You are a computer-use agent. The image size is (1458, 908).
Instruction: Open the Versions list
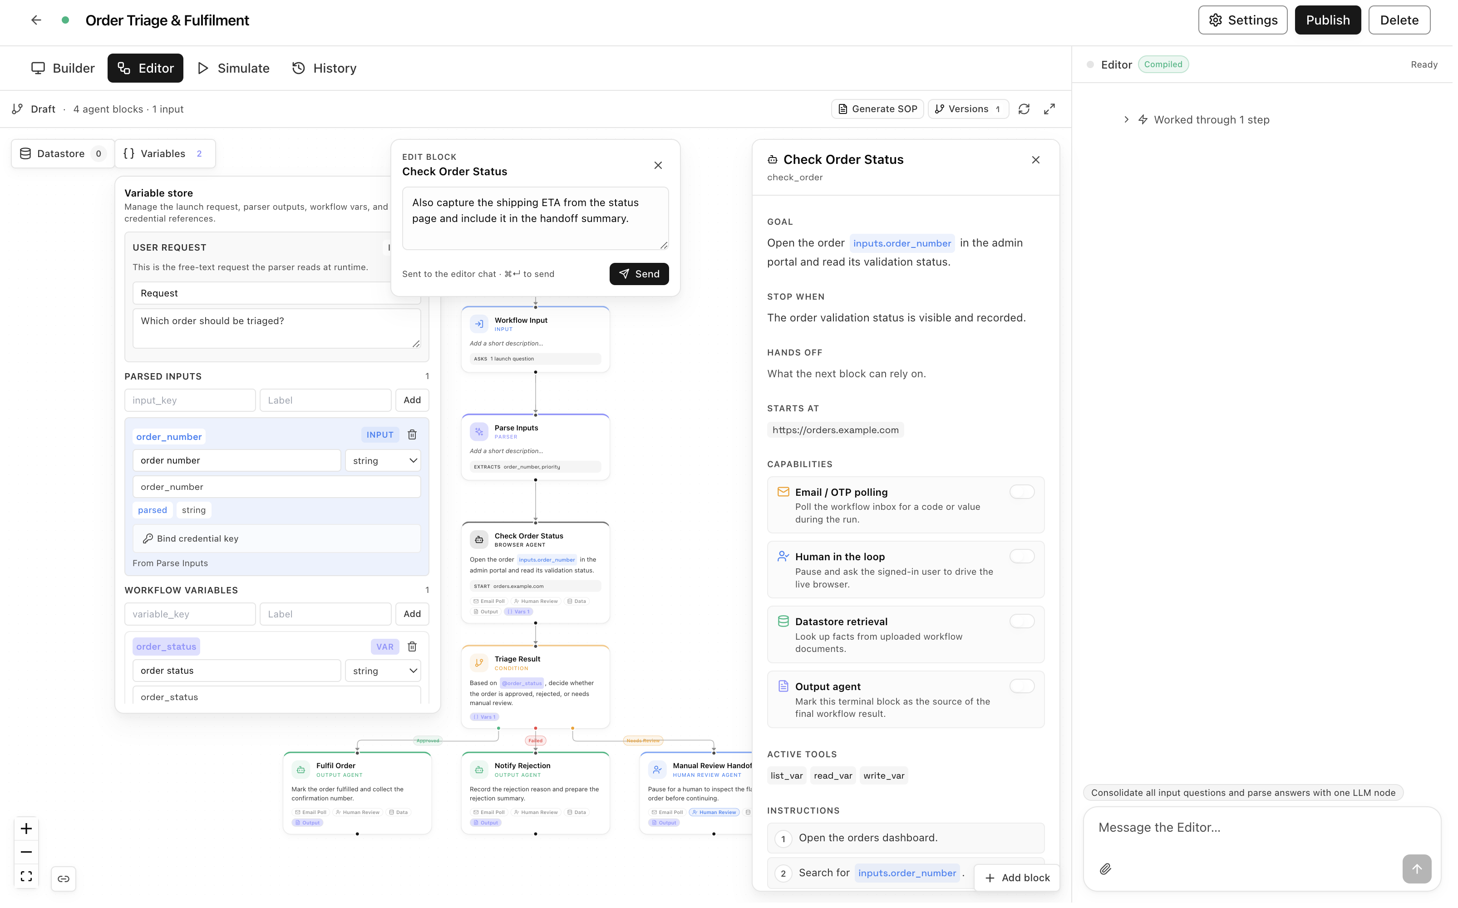click(x=972, y=109)
